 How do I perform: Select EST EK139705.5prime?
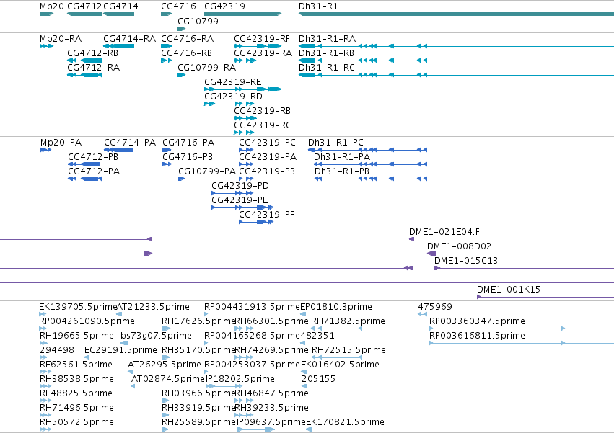point(78,307)
